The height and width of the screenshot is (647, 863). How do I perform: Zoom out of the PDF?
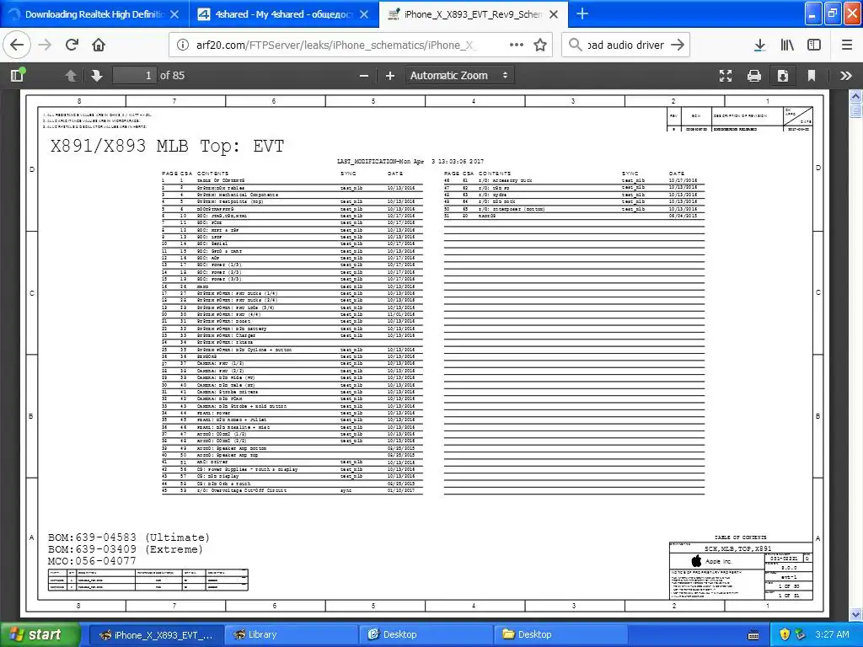(x=364, y=75)
